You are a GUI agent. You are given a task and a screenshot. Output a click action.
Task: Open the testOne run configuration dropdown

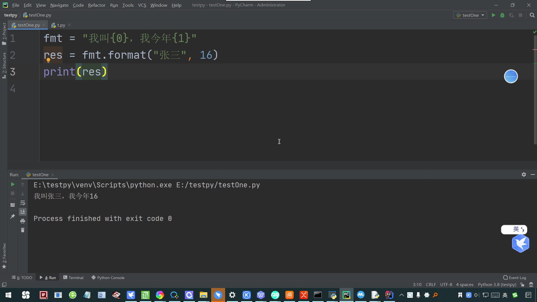coord(470,15)
